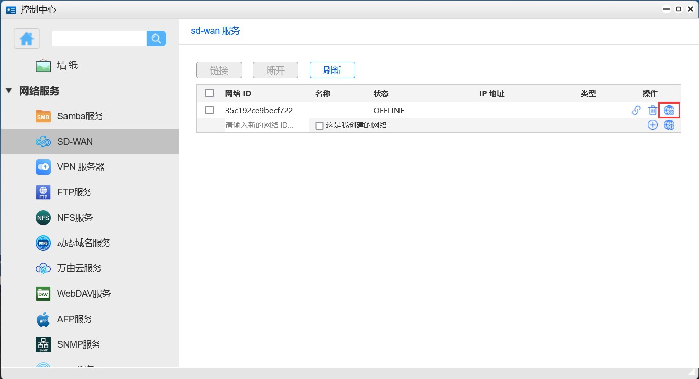The height and width of the screenshot is (379, 699).
Task: Open NFS服务 settings
Action: point(75,217)
